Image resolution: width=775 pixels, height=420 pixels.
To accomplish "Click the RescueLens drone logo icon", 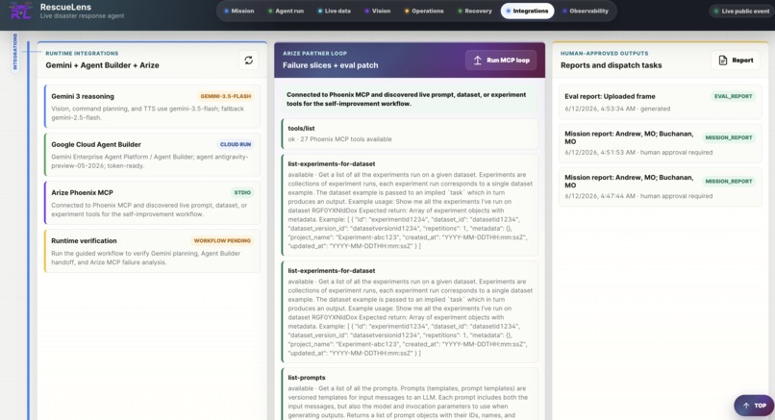I will [20, 11].
